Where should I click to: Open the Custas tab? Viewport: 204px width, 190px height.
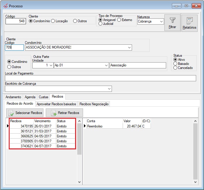pyautogui.click(x=43, y=97)
